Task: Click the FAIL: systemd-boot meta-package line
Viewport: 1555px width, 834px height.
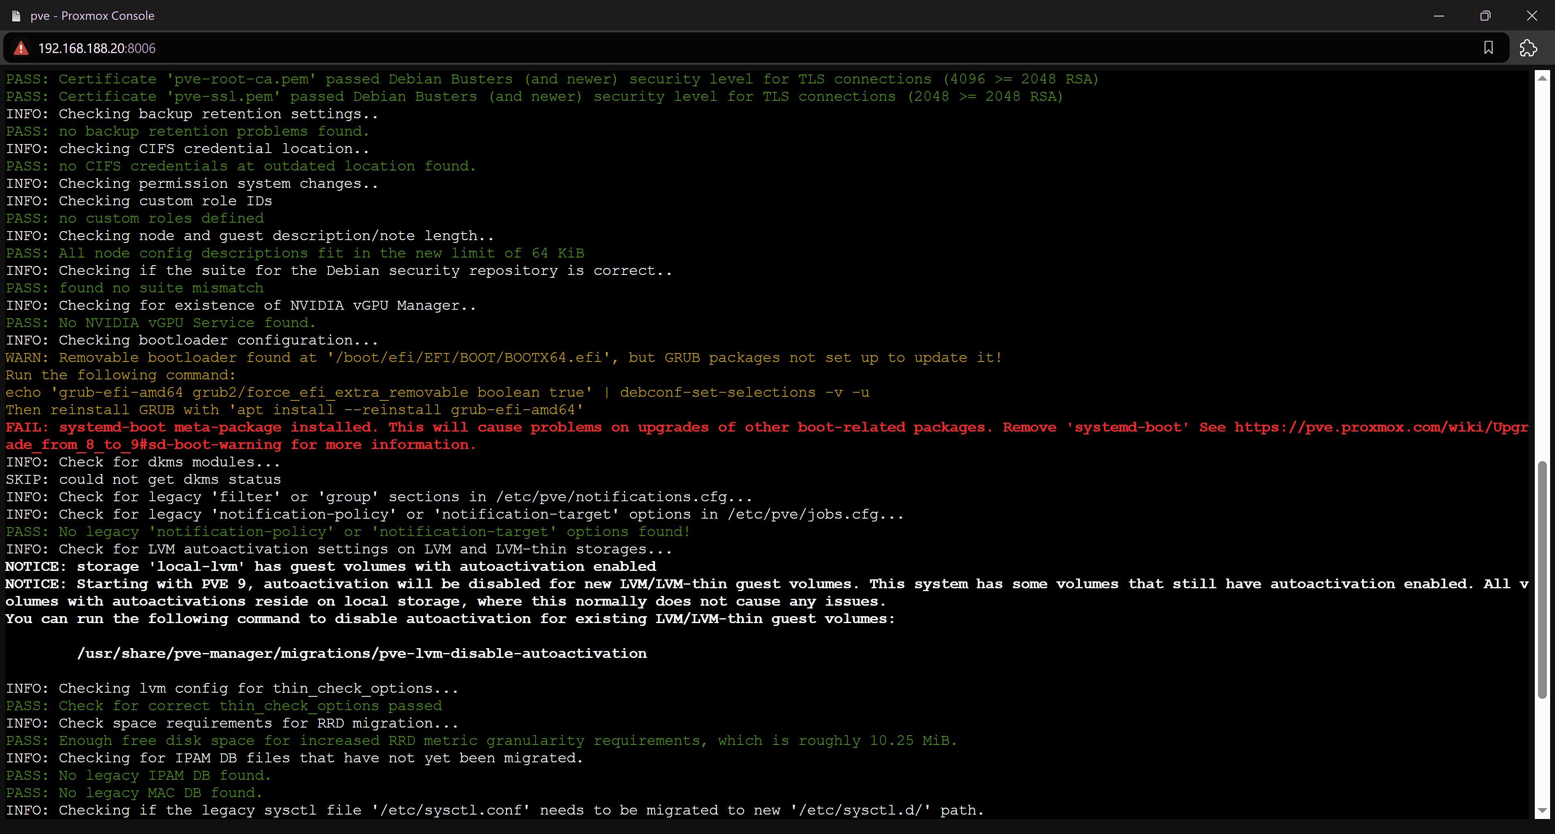Action: point(767,436)
